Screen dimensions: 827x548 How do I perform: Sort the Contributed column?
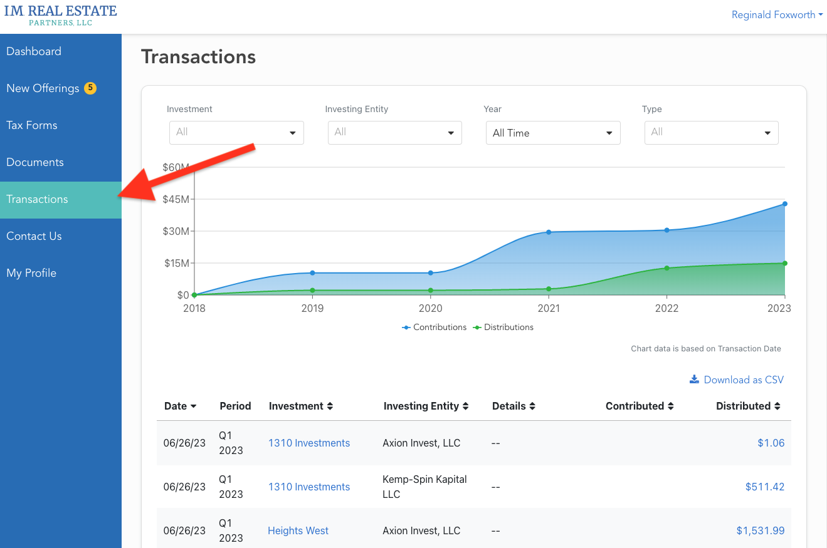pyautogui.click(x=670, y=406)
